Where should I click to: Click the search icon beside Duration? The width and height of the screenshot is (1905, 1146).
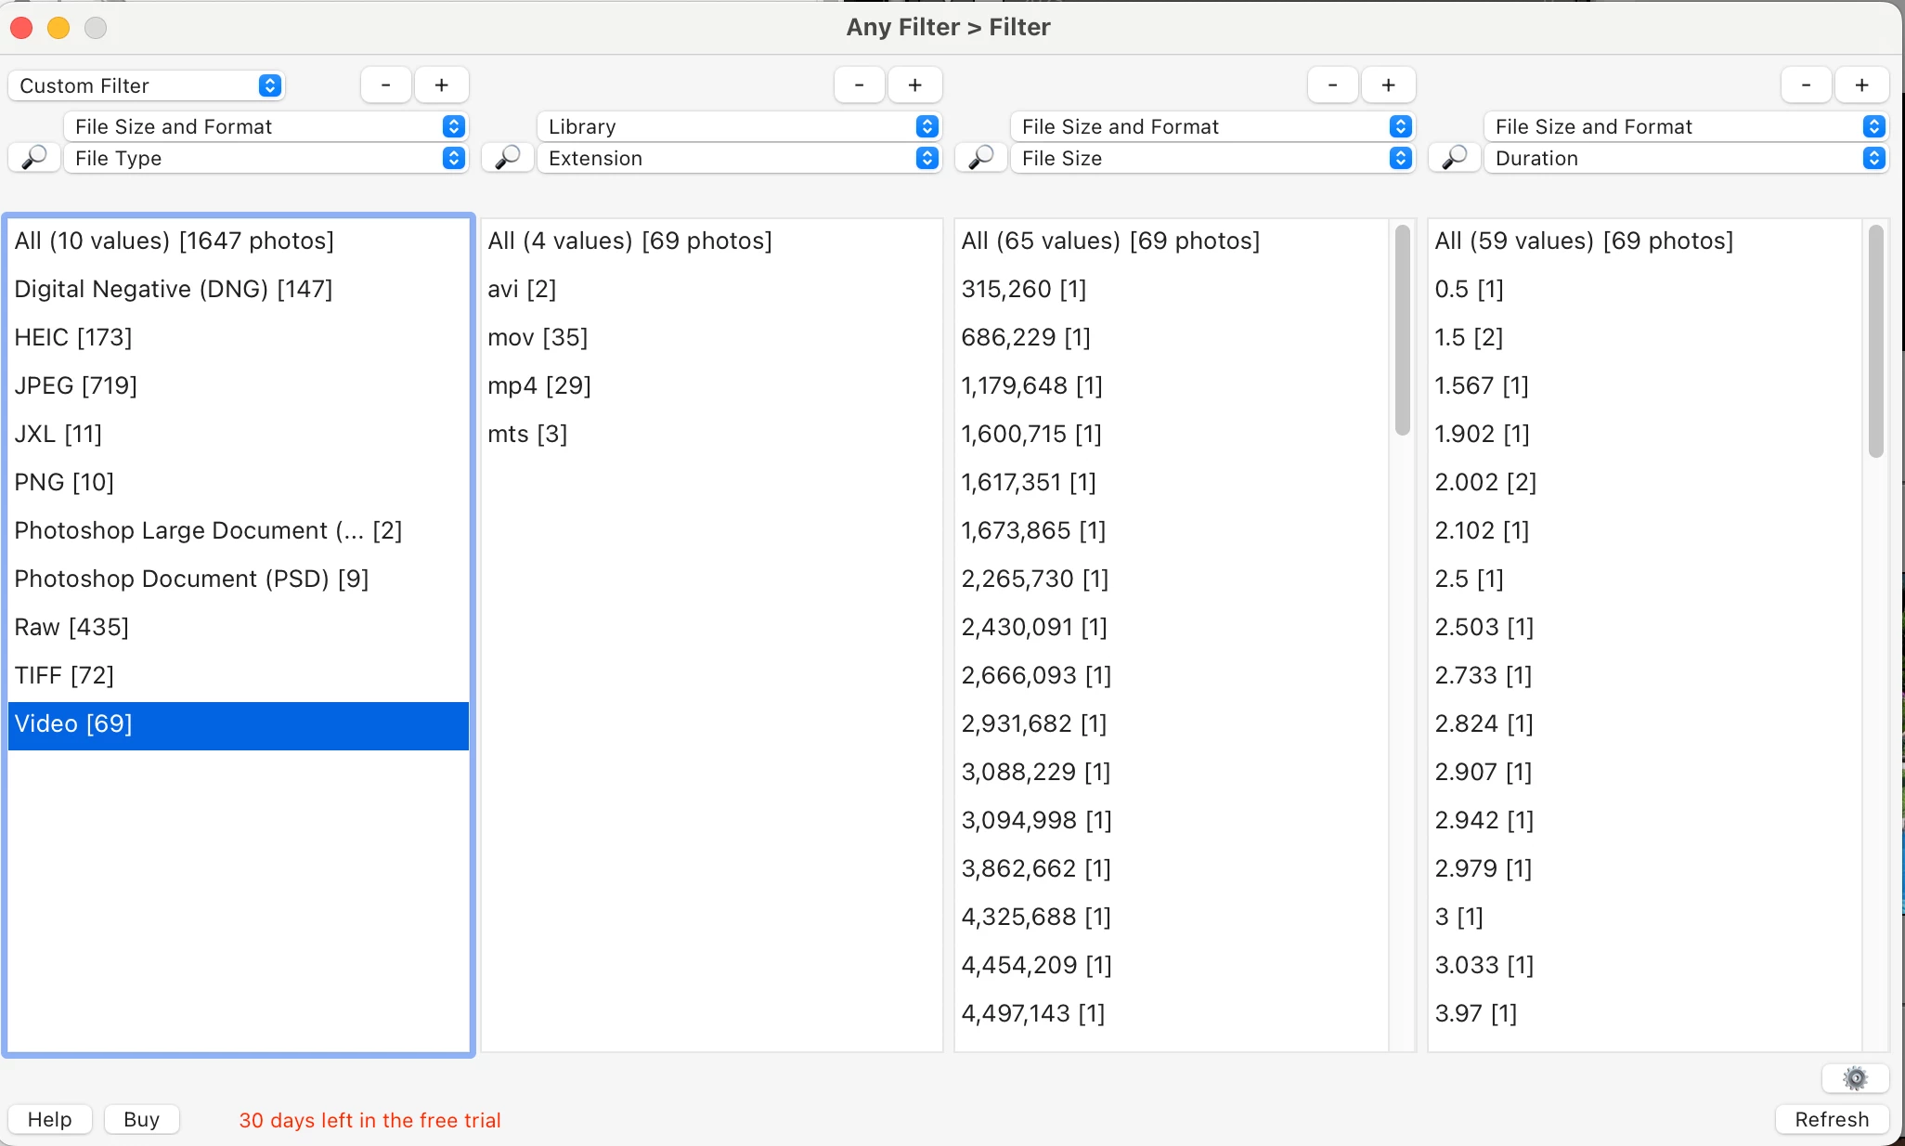1455,158
